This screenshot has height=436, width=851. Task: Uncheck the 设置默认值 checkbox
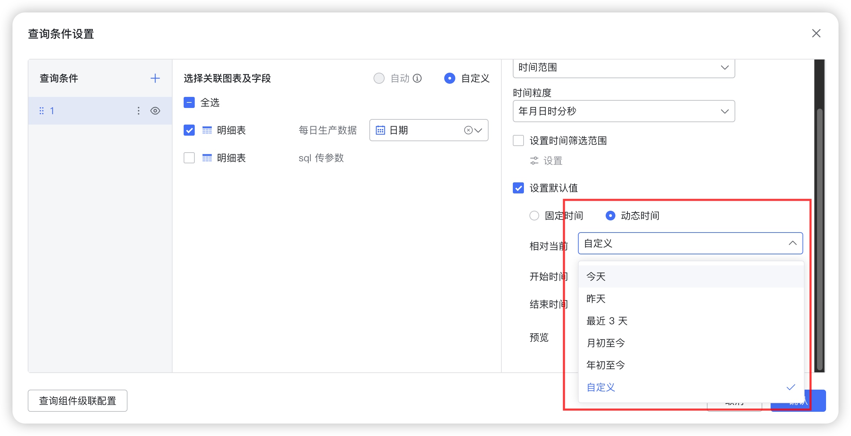coord(518,188)
